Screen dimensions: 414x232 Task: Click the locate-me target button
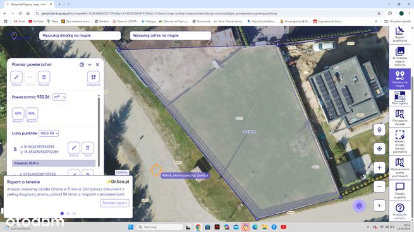point(379,149)
